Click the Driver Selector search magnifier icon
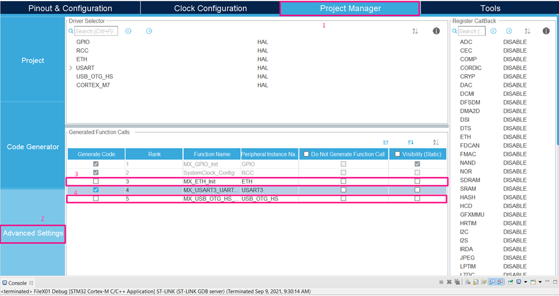The width and height of the screenshot is (559, 296). point(71,31)
